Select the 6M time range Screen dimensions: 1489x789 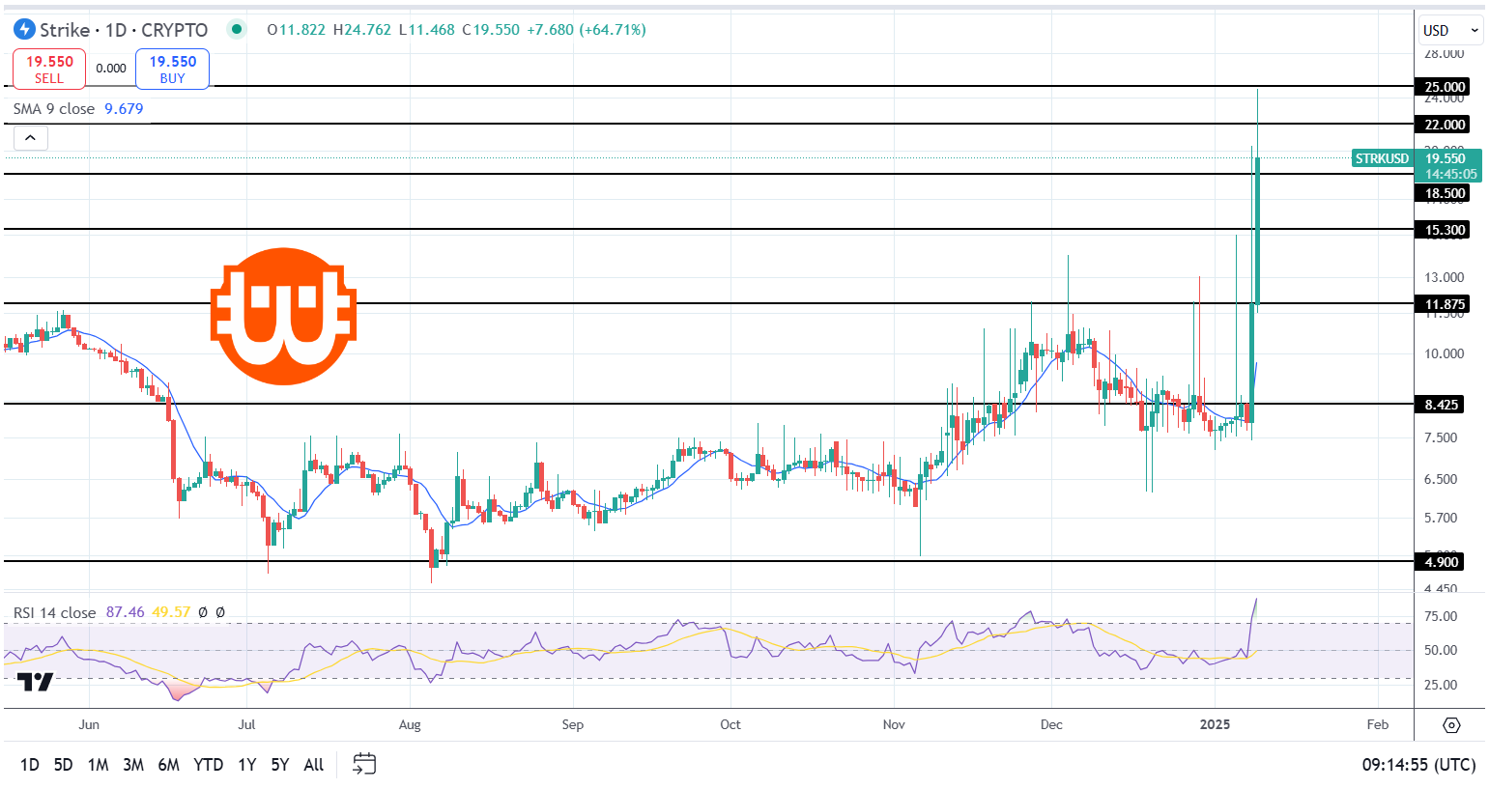coord(169,765)
